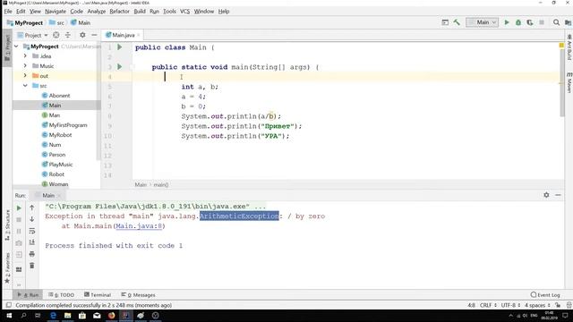This screenshot has width=573, height=322.
Task: Build project with the hammer icon
Action: [457, 22]
